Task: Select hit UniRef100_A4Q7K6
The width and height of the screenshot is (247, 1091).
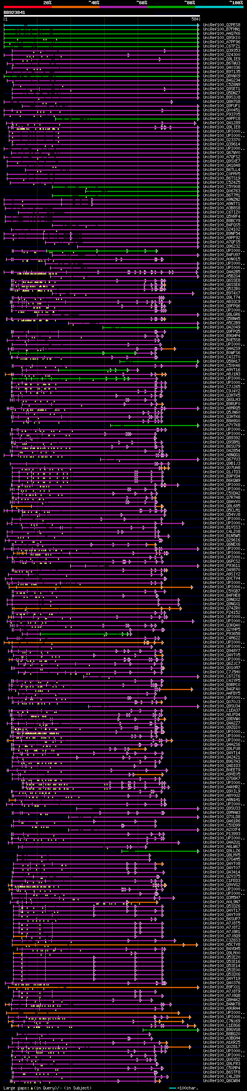Action: [222, 33]
